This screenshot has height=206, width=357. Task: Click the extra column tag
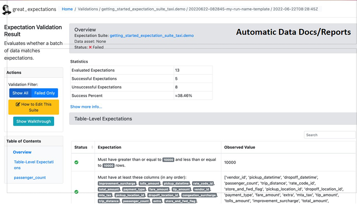coord(157,201)
